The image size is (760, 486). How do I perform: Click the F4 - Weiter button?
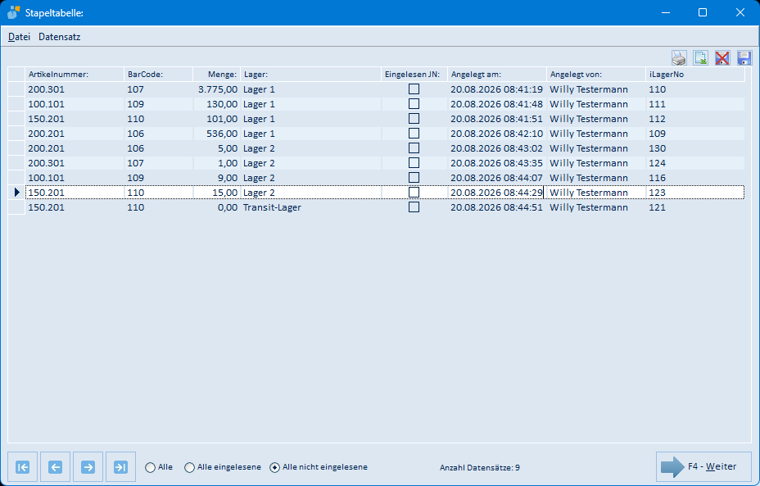(x=703, y=466)
